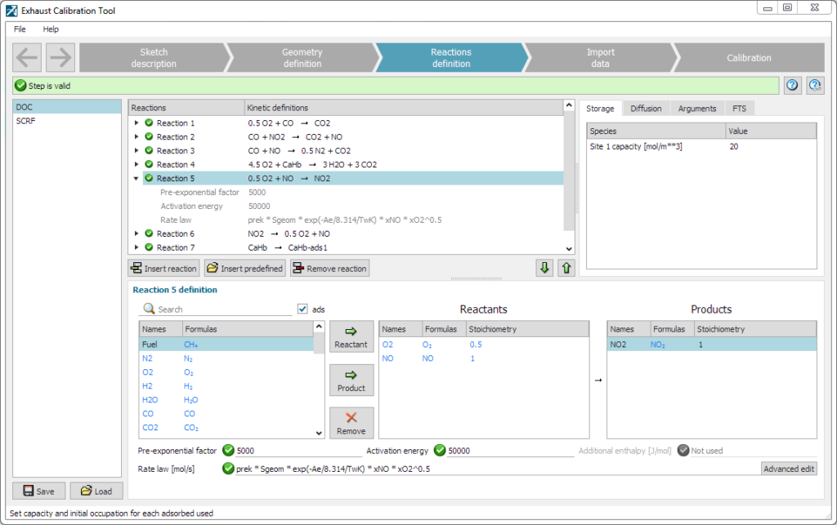Switch to the Diffusion tab
The height and width of the screenshot is (525, 837).
(x=646, y=109)
